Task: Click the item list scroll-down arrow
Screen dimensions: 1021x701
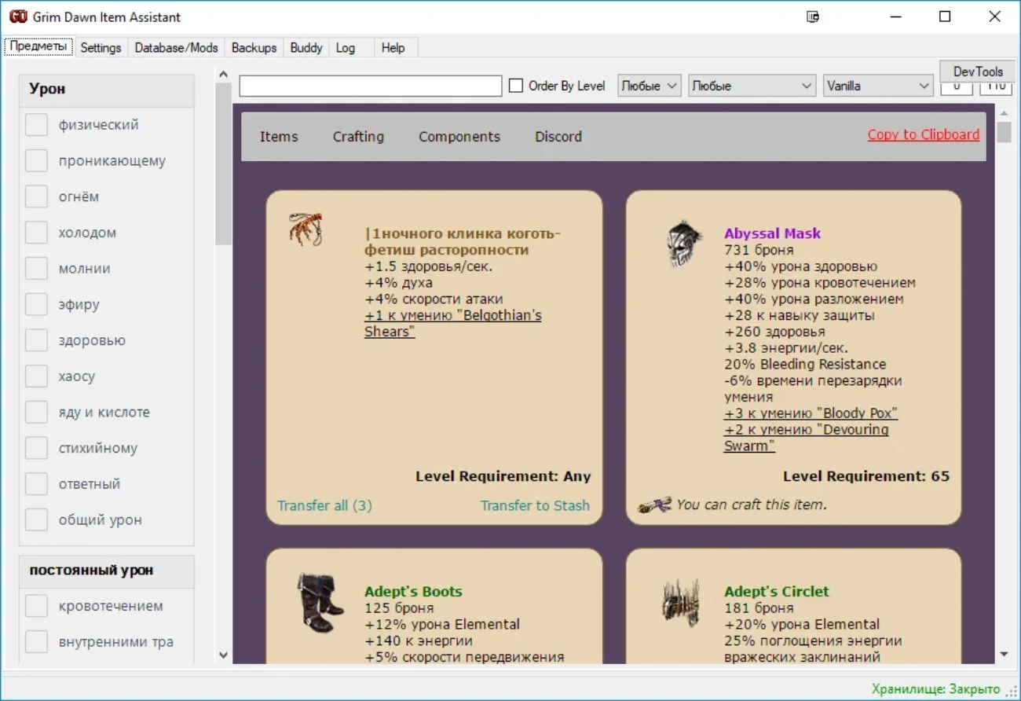Action: tap(1004, 655)
